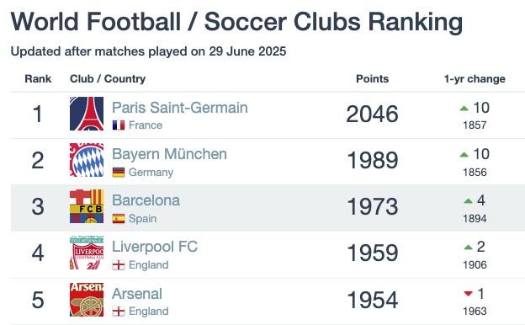525x325 pixels.
Task: Click the Points column header
Action: tap(373, 79)
